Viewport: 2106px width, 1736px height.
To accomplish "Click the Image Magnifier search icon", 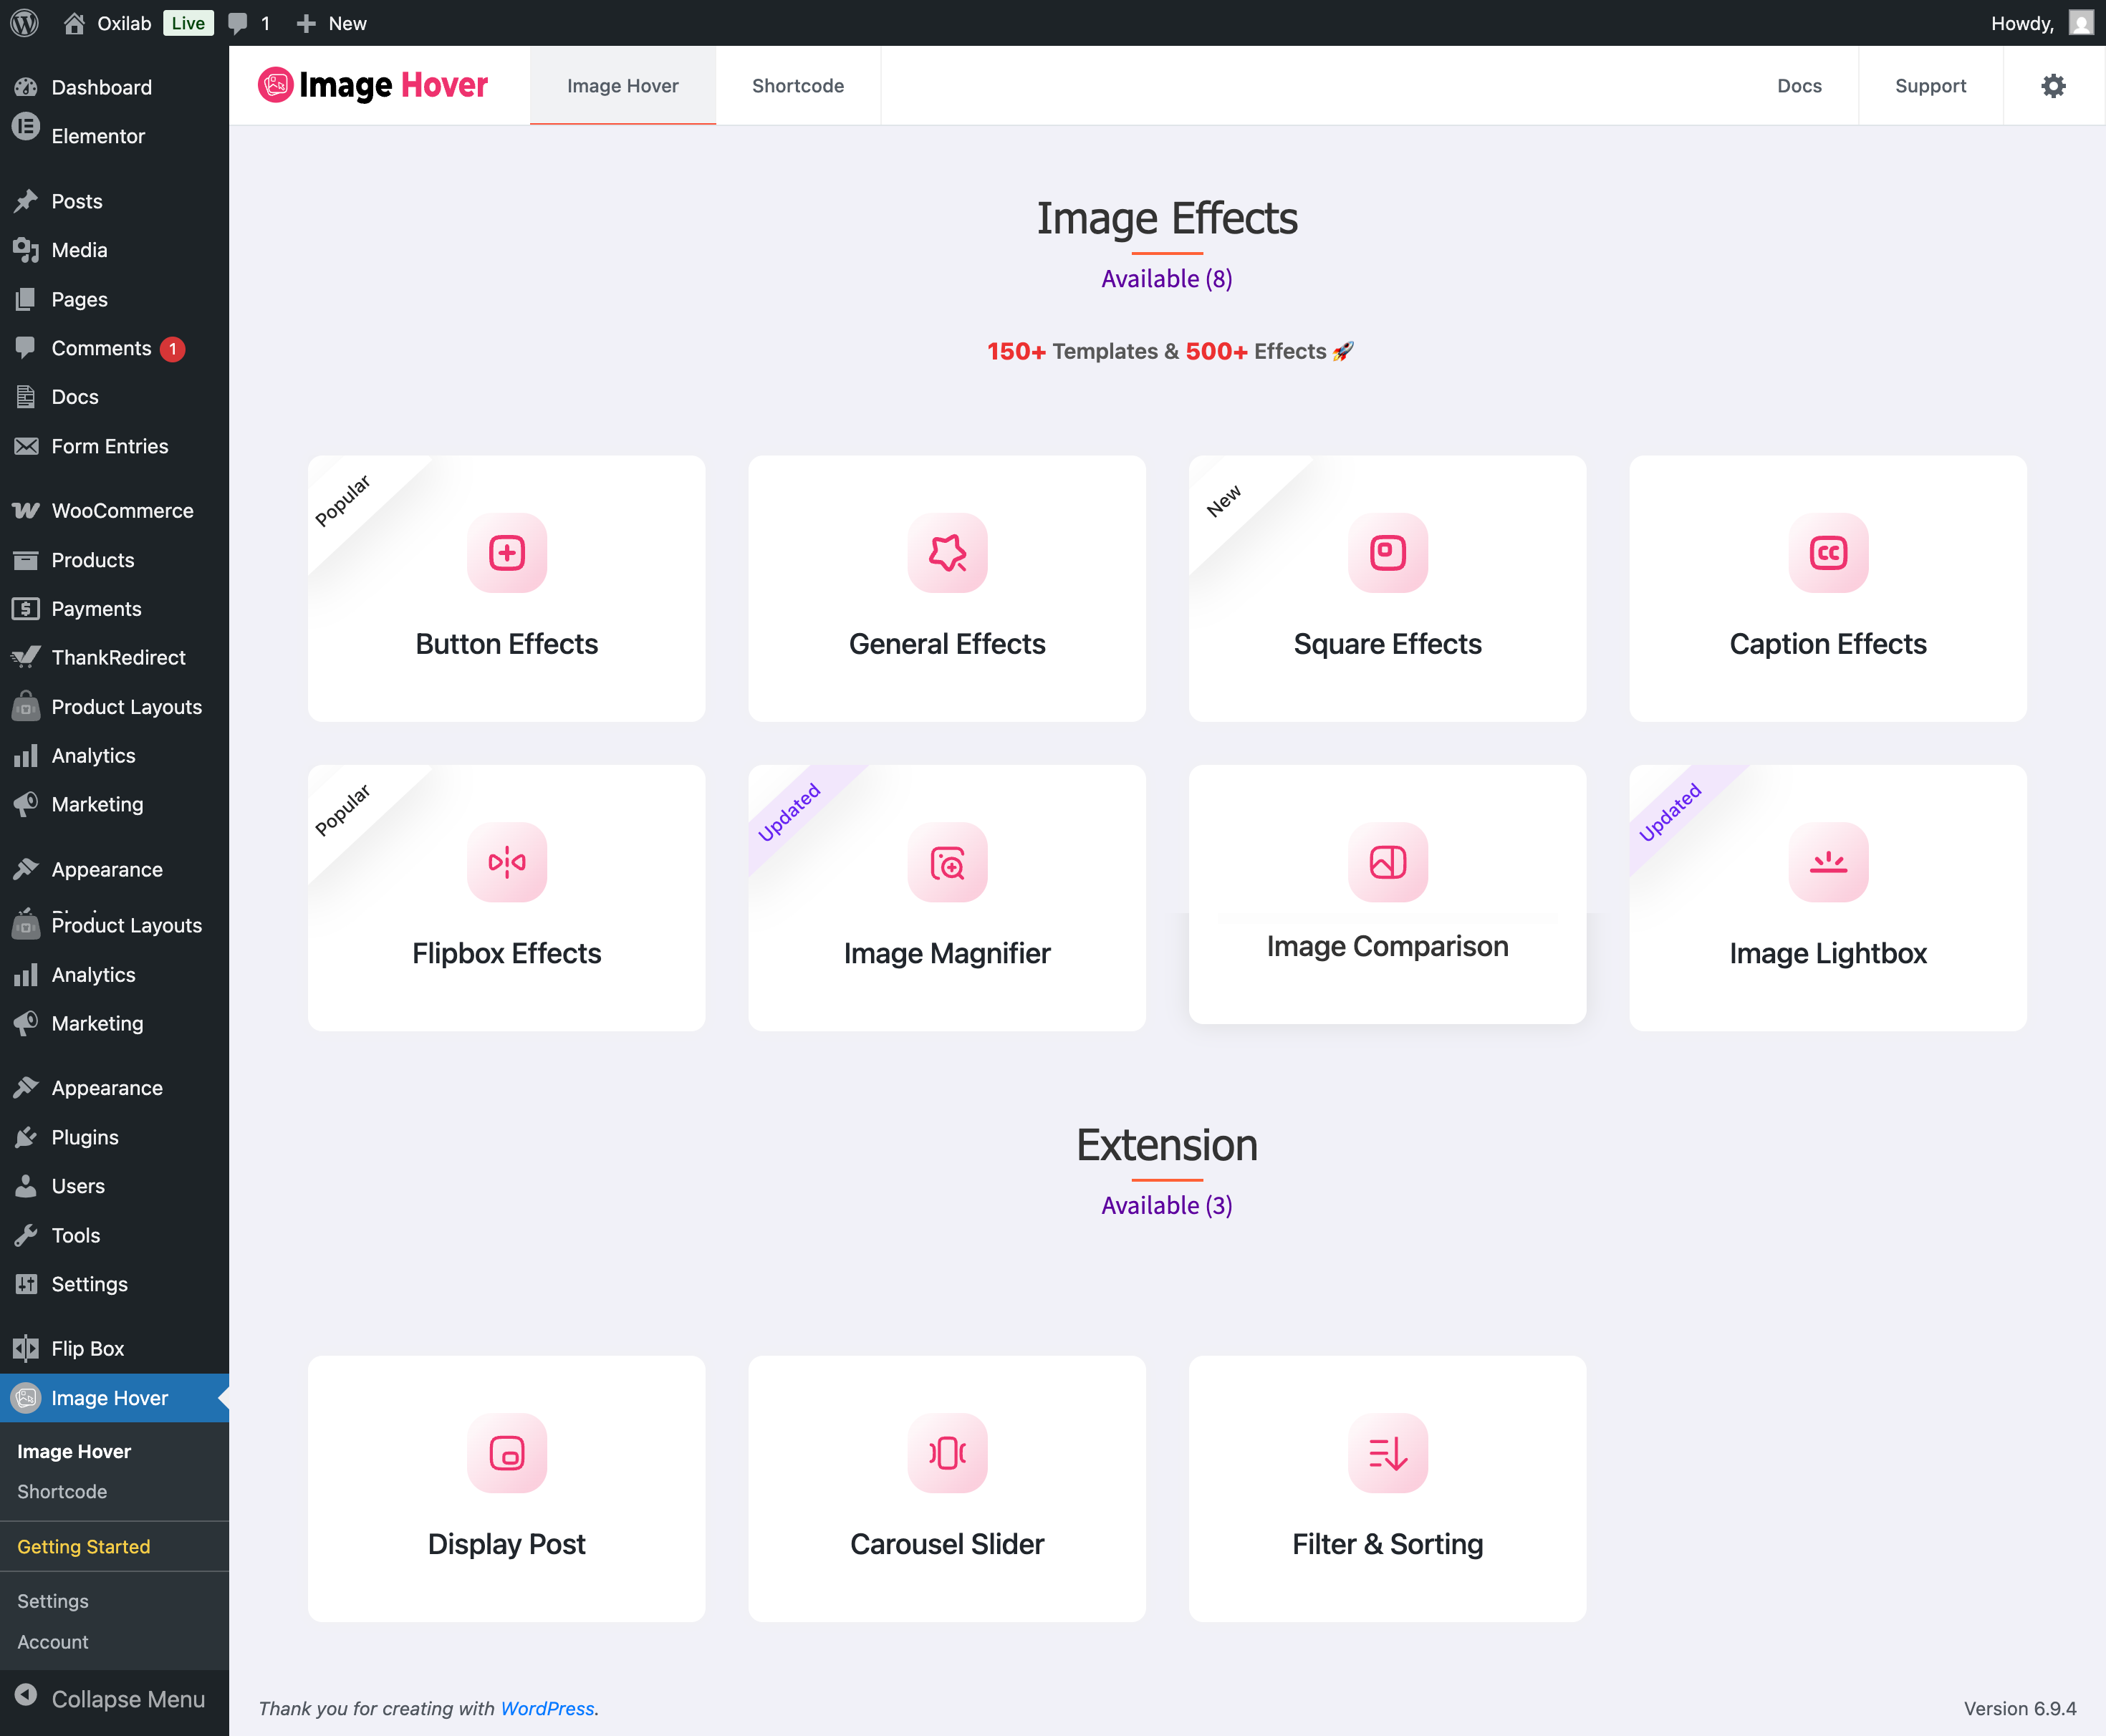I will pyautogui.click(x=947, y=862).
